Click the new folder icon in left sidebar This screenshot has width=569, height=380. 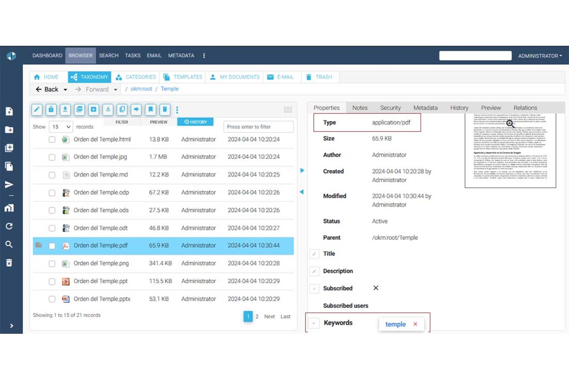(9, 130)
